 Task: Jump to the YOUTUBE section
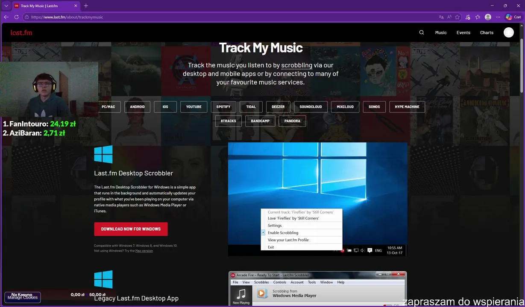[194, 107]
